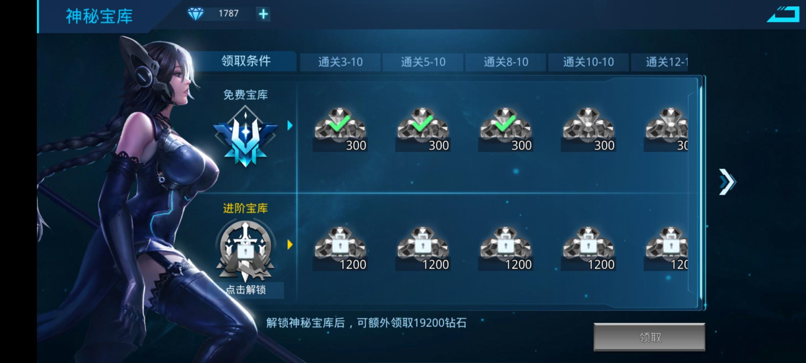This screenshot has width=806, height=363.
Task: Click the back arrow icon top-right
Action: [783, 14]
